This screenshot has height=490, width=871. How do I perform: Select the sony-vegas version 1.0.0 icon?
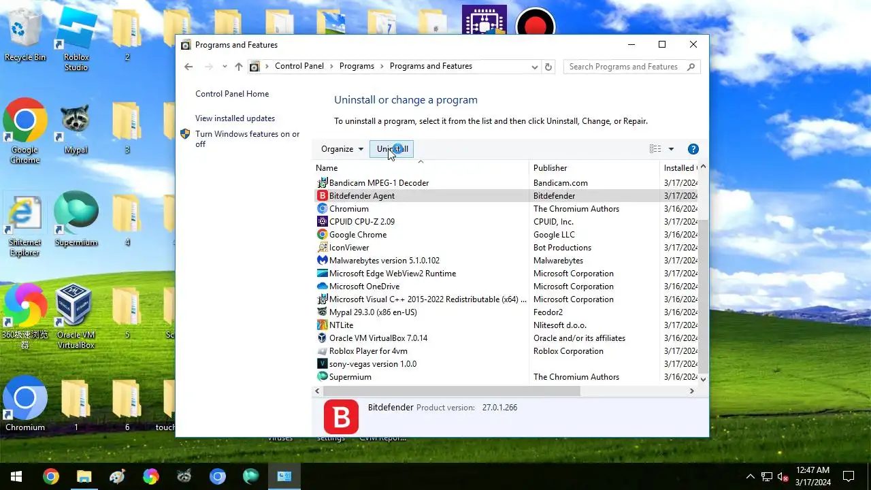pos(323,363)
